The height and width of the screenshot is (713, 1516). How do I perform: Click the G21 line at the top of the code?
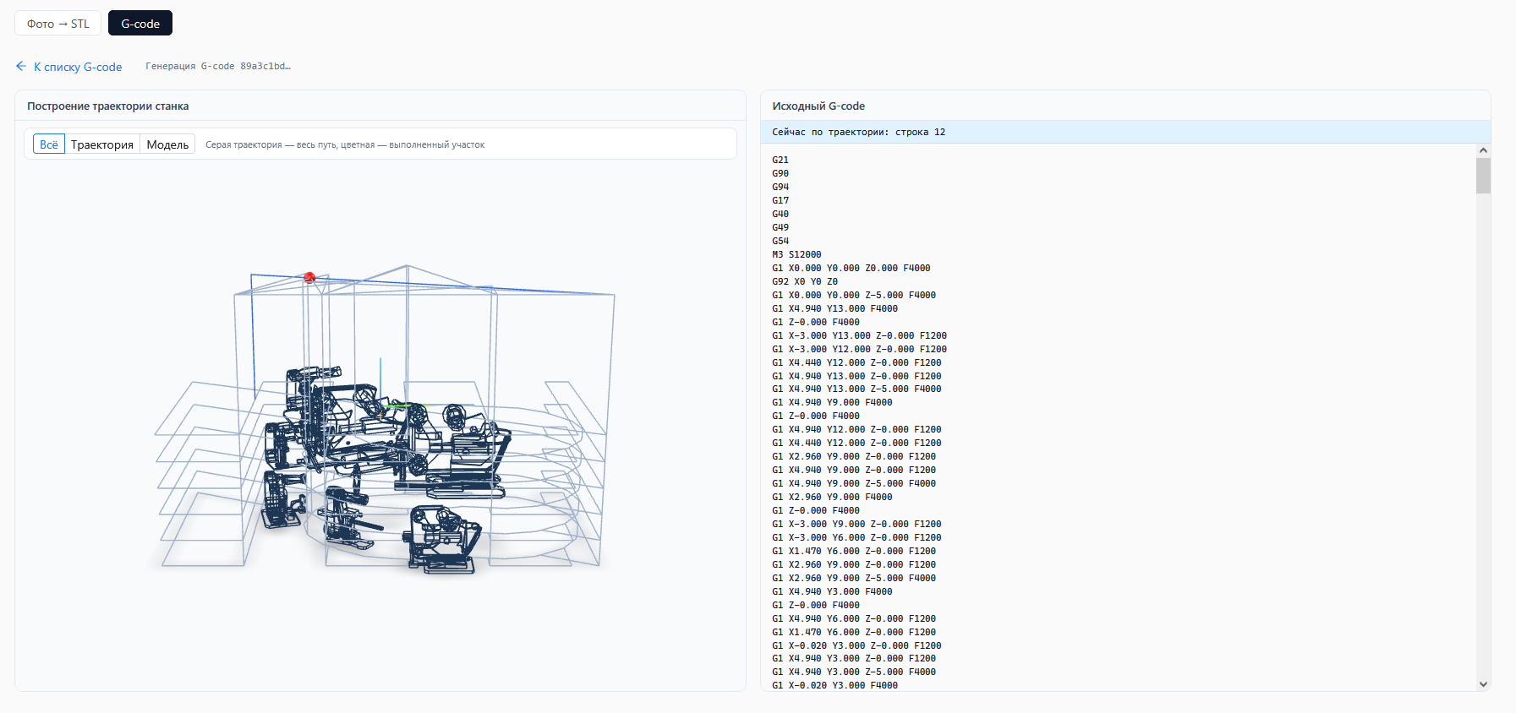[780, 160]
